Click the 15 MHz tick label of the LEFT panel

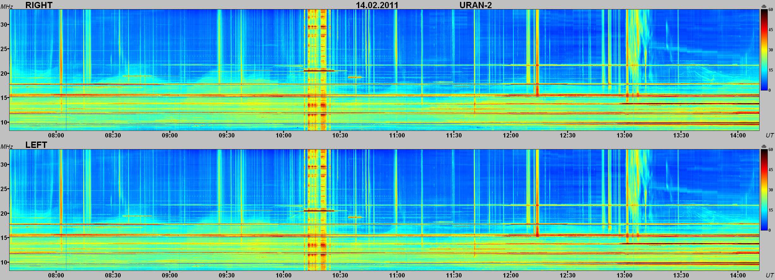click(x=4, y=238)
